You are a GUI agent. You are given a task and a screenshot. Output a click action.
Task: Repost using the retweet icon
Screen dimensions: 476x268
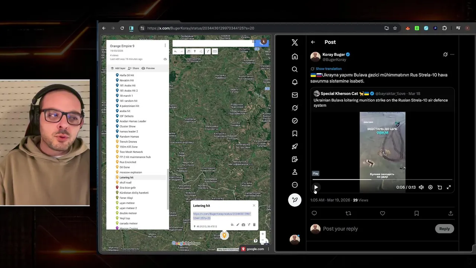(348, 213)
